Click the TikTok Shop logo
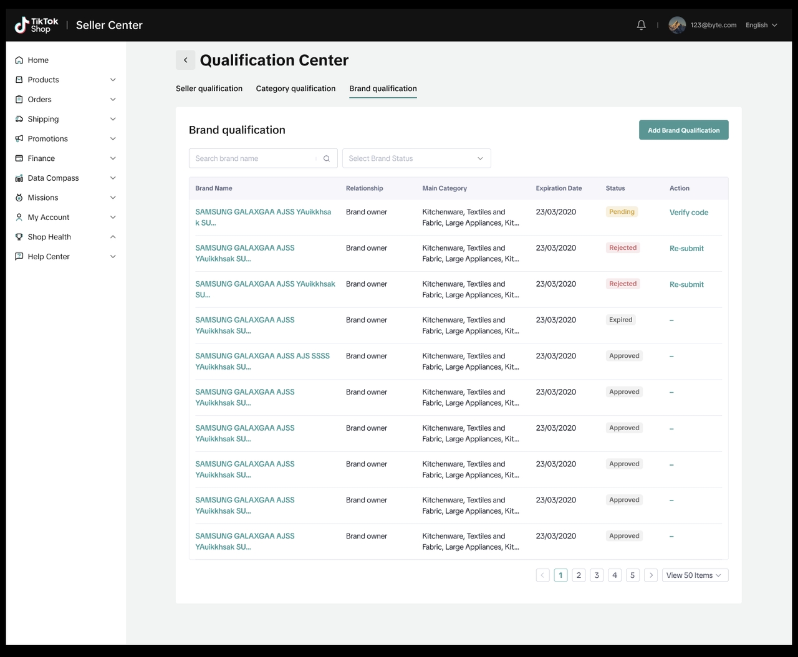The width and height of the screenshot is (798, 657). (x=37, y=25)
